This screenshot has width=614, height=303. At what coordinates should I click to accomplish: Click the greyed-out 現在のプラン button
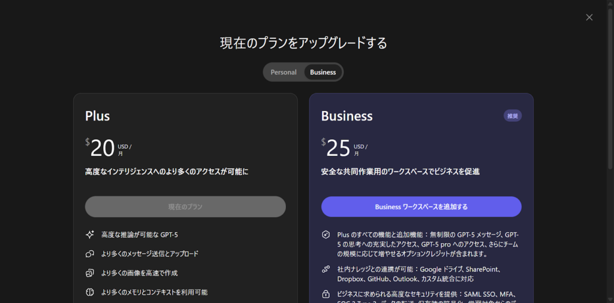click(x=185, y=206)
